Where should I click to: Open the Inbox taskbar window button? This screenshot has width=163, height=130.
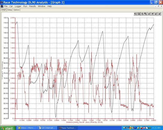point(27,128)
